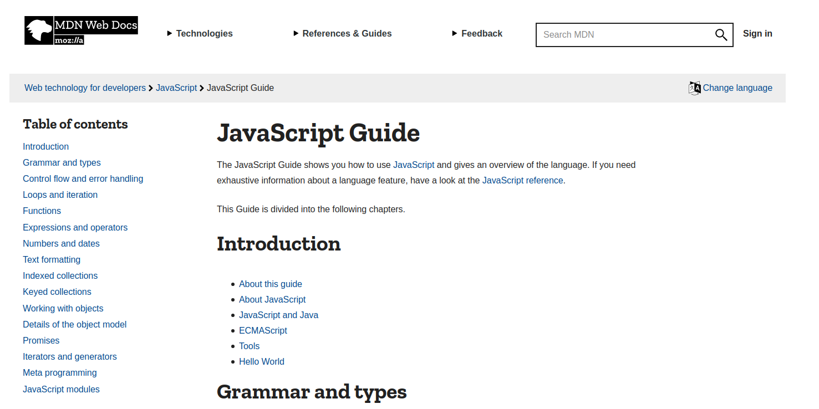This screenshot has width=819, height=409.
Task: Open JavaScript modules sidebar link
Action: click(x=61, y=390)
